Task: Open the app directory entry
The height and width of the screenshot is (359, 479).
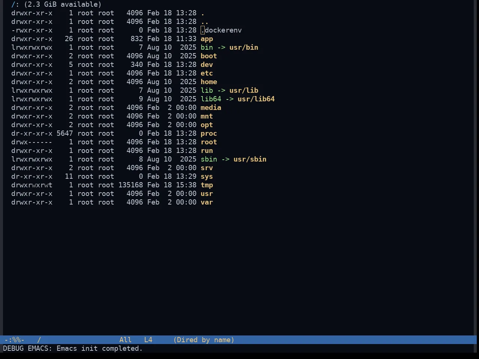Action: (207, 39)
